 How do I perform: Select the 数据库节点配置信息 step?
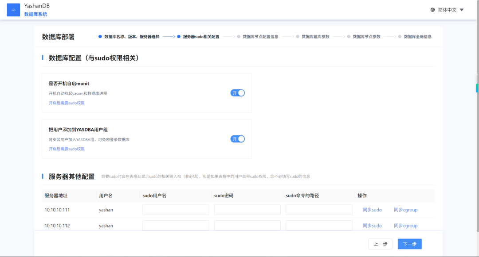click(x=260, y=37)
